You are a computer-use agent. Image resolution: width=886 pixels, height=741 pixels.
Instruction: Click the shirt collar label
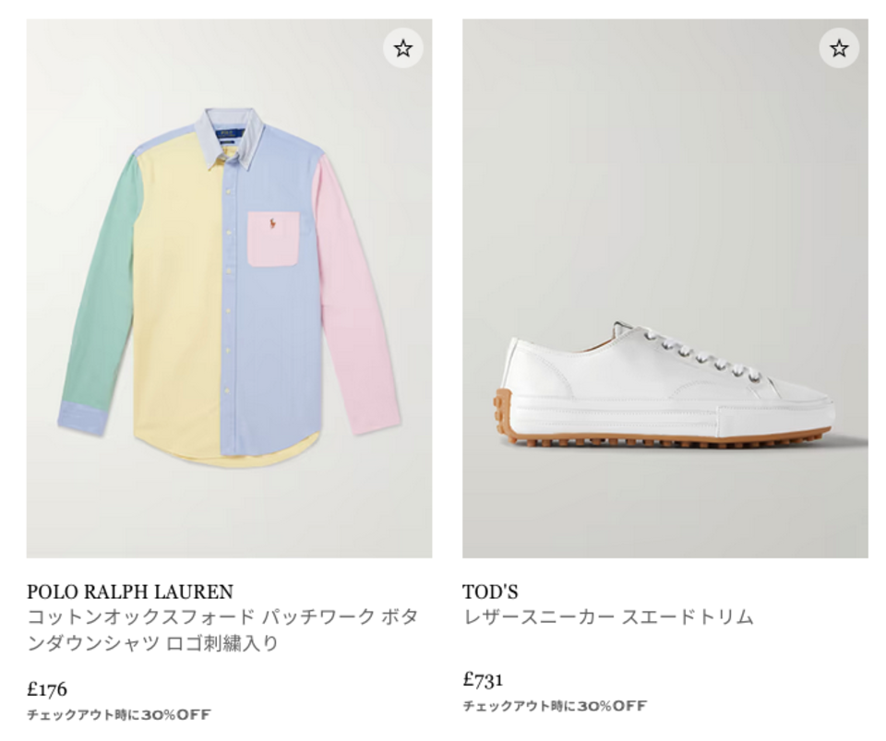(229, 137)
